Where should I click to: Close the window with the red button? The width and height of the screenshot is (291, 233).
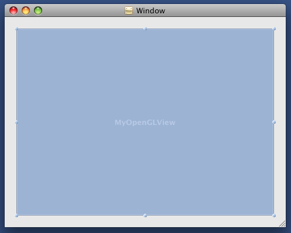tap(13, 11)
